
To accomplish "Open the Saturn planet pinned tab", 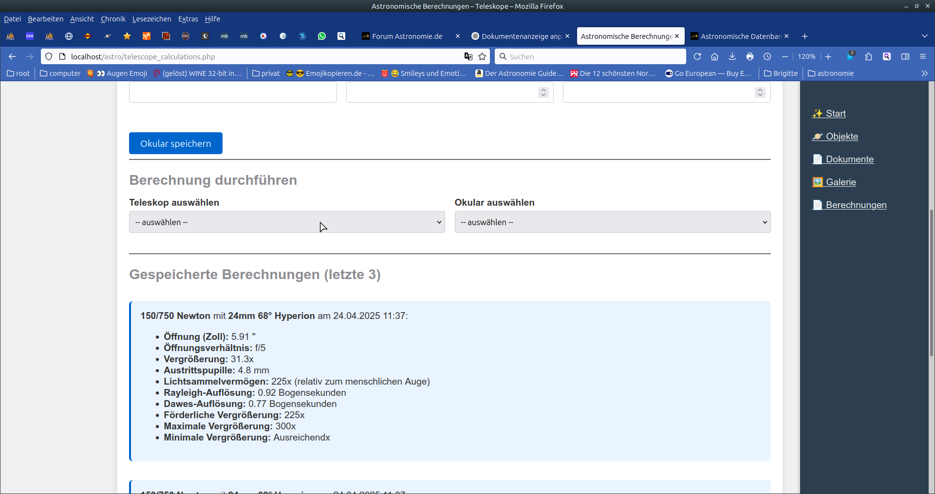I will (108, 36).
